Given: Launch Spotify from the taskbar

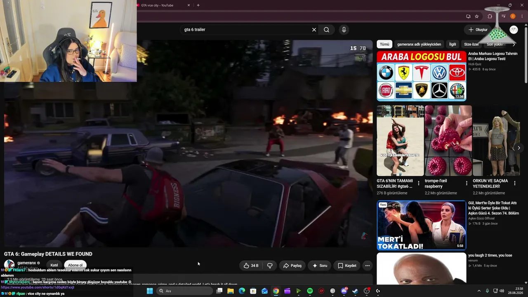Looking at the screenshot, I should [x=310, y=291].
